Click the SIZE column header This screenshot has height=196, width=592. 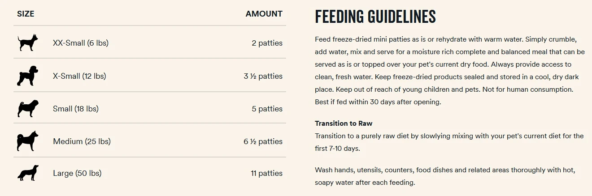tap(26, 14)
